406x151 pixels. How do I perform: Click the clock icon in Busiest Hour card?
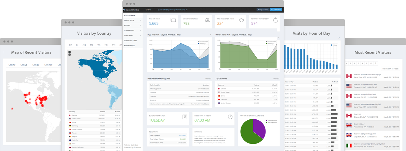pos(230,117)
